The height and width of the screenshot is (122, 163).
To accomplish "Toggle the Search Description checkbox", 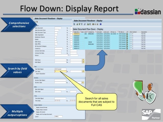I will coord(36,74).
